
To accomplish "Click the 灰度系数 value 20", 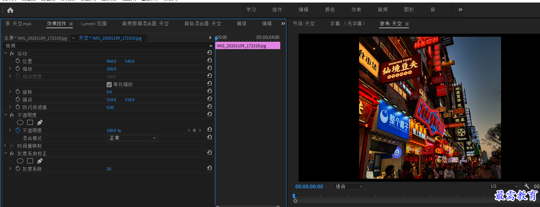I will click(109, 169).
